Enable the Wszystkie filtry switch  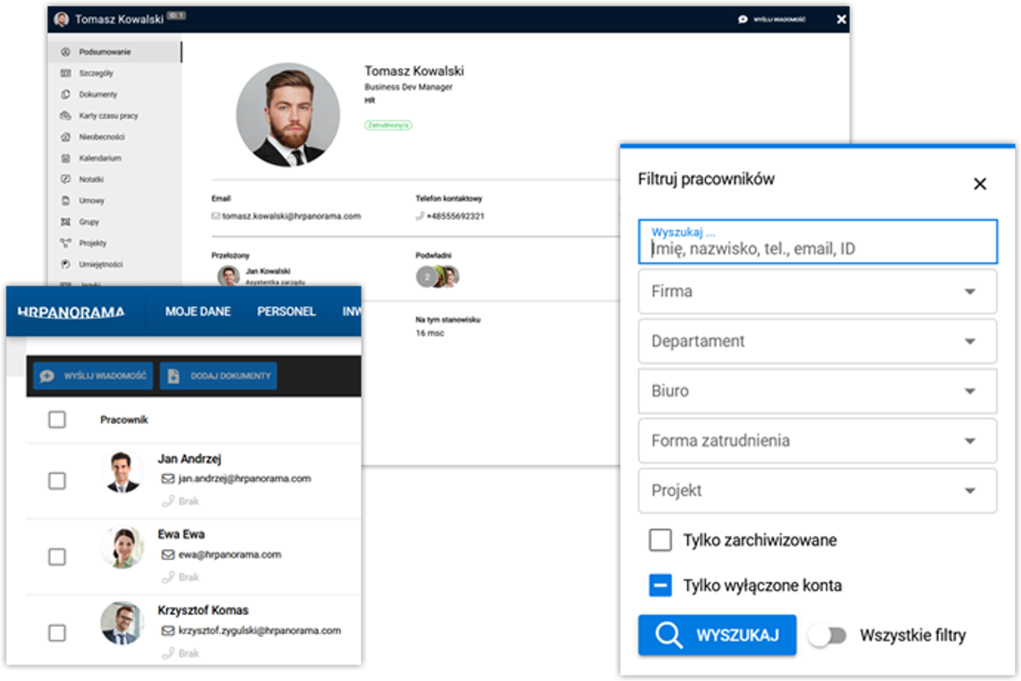[x=827, y=635]
